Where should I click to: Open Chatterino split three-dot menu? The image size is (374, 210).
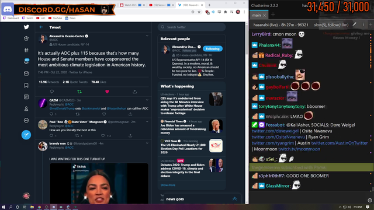pyautogui.click(x=363, y=24)
